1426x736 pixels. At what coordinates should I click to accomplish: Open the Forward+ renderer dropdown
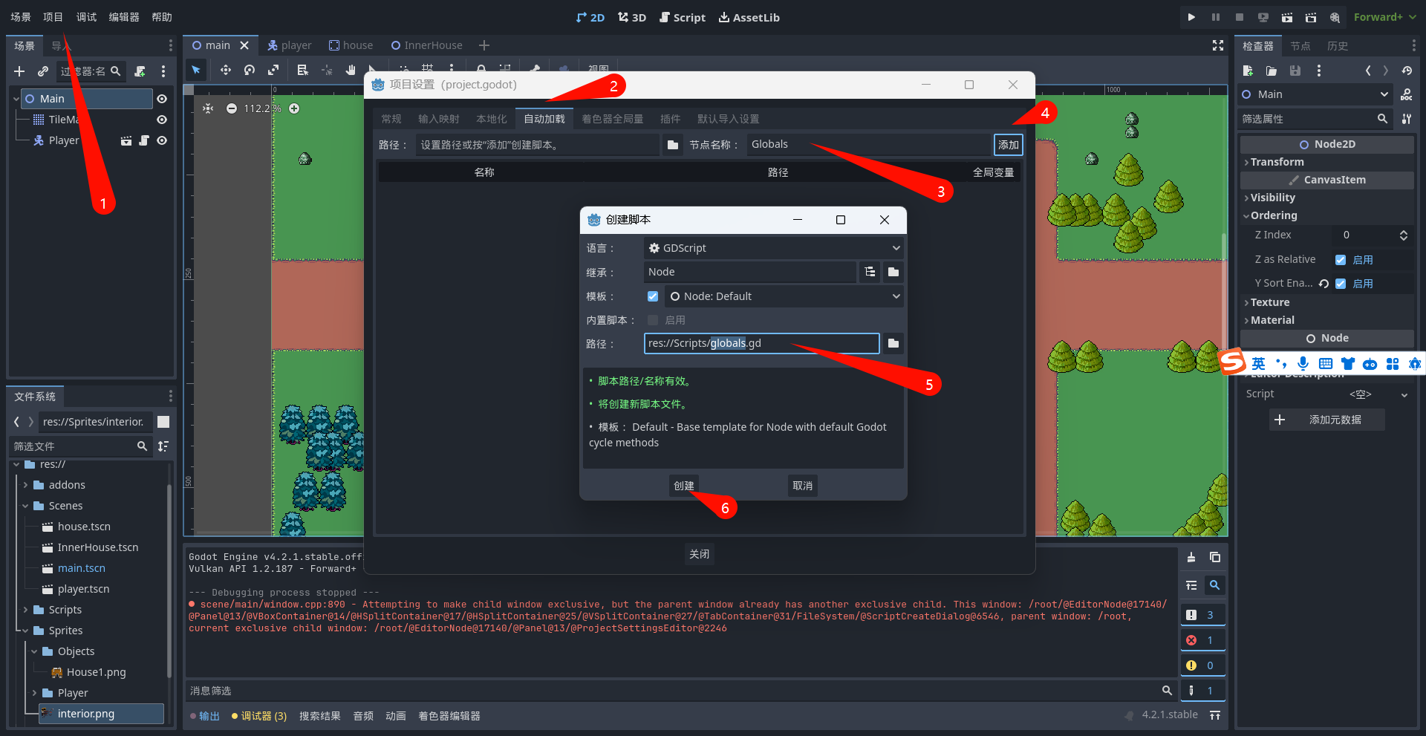1384,17
